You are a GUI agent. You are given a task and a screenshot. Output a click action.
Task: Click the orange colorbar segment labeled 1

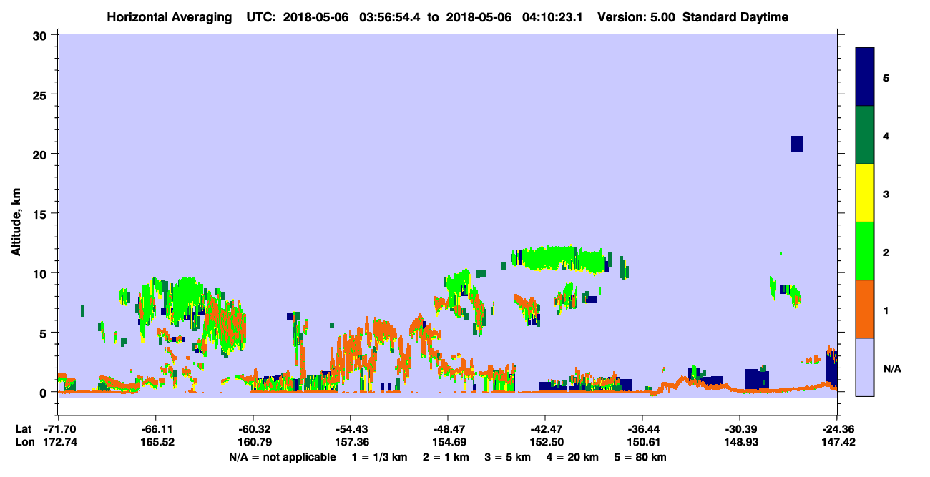pos(865,309)
